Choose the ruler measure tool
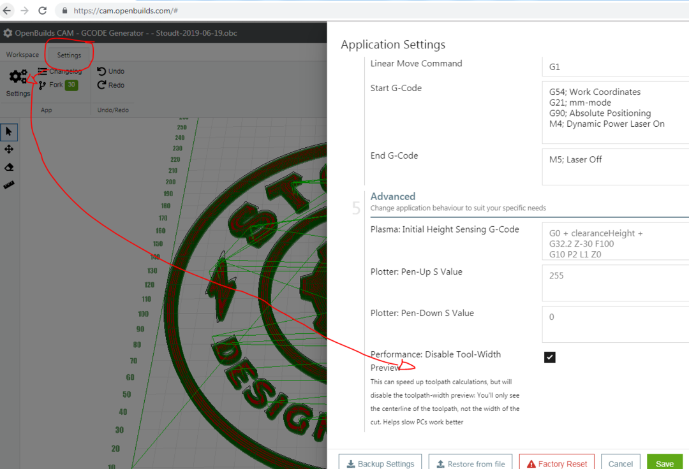 [x=9, y=185]
